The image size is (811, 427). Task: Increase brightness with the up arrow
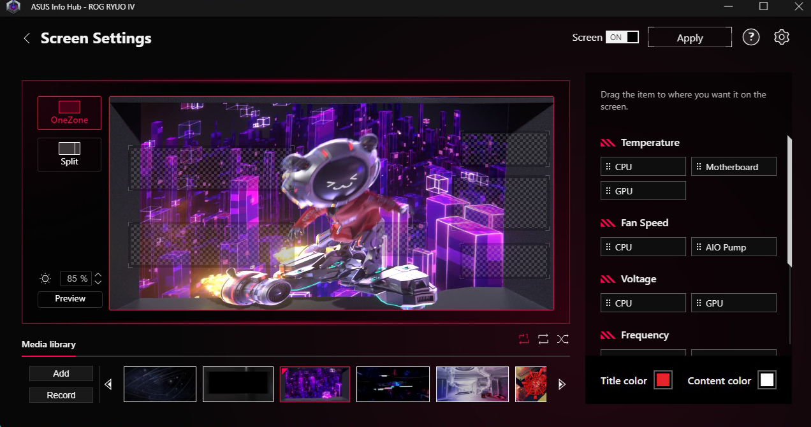coord(98,275)
